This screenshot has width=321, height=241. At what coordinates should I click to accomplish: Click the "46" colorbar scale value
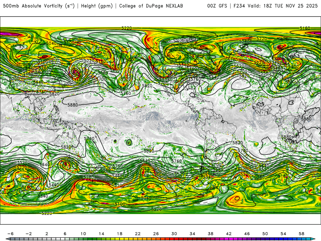tap(247, 234)
